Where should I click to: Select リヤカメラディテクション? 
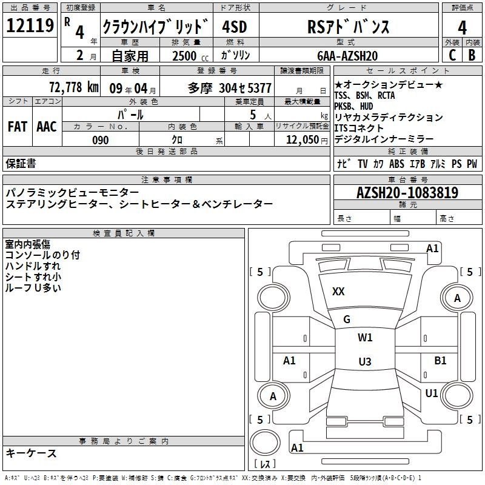coord(389,117)
